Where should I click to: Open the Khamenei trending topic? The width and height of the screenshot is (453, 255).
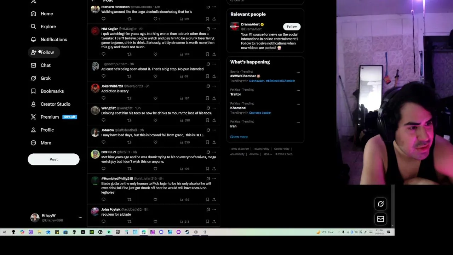238,108
